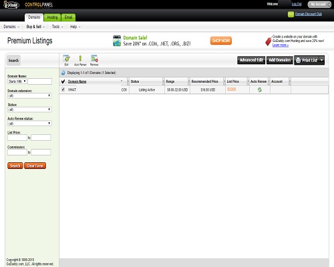Open the Buy & Sell menu
Viewport: 334px width, 267px height.
click(x=35, y=27)
